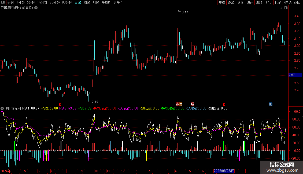Click the 财 financial report marker
Screen dimensions: 303x174
pos(271,104)
